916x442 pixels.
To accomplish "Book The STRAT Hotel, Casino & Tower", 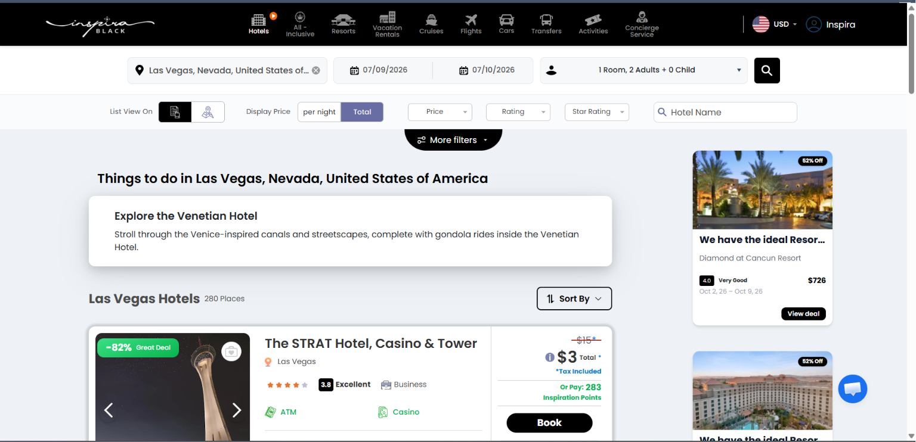I will pos(549,422).
